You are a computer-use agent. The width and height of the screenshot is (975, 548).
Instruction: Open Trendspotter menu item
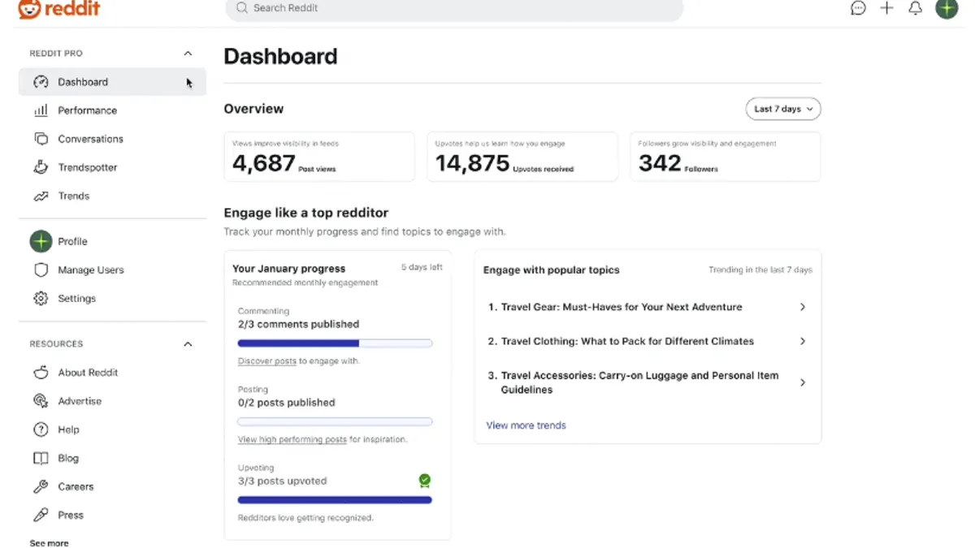pyautogui.click(x=112, y=167)
